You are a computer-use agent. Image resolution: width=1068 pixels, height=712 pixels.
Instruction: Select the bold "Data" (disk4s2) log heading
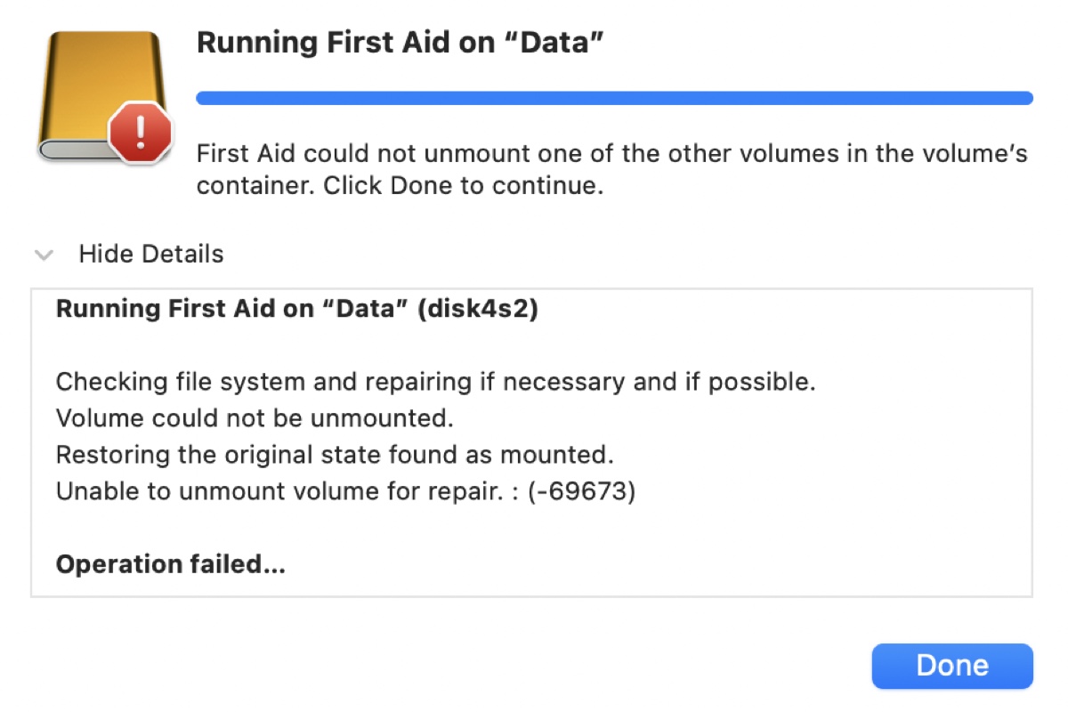point(296,310)
